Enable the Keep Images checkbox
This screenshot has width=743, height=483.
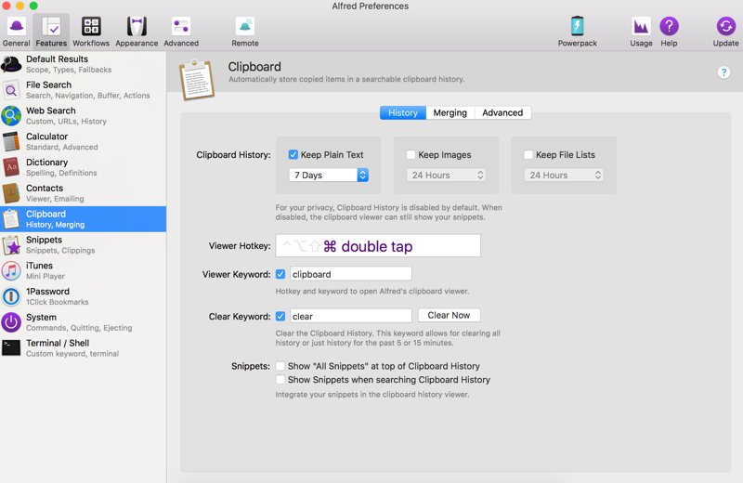pos(411,154)
